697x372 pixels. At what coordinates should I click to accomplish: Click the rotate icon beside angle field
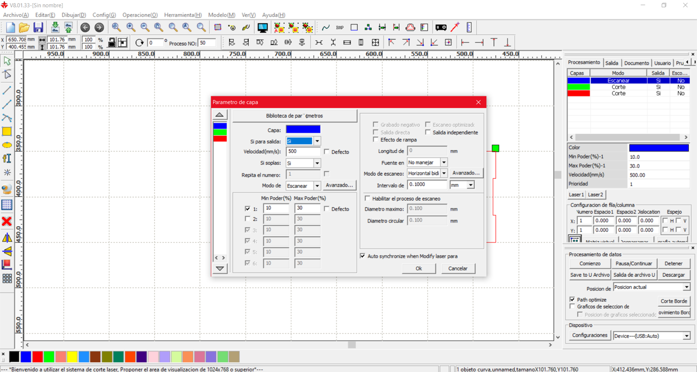point(139,42)
